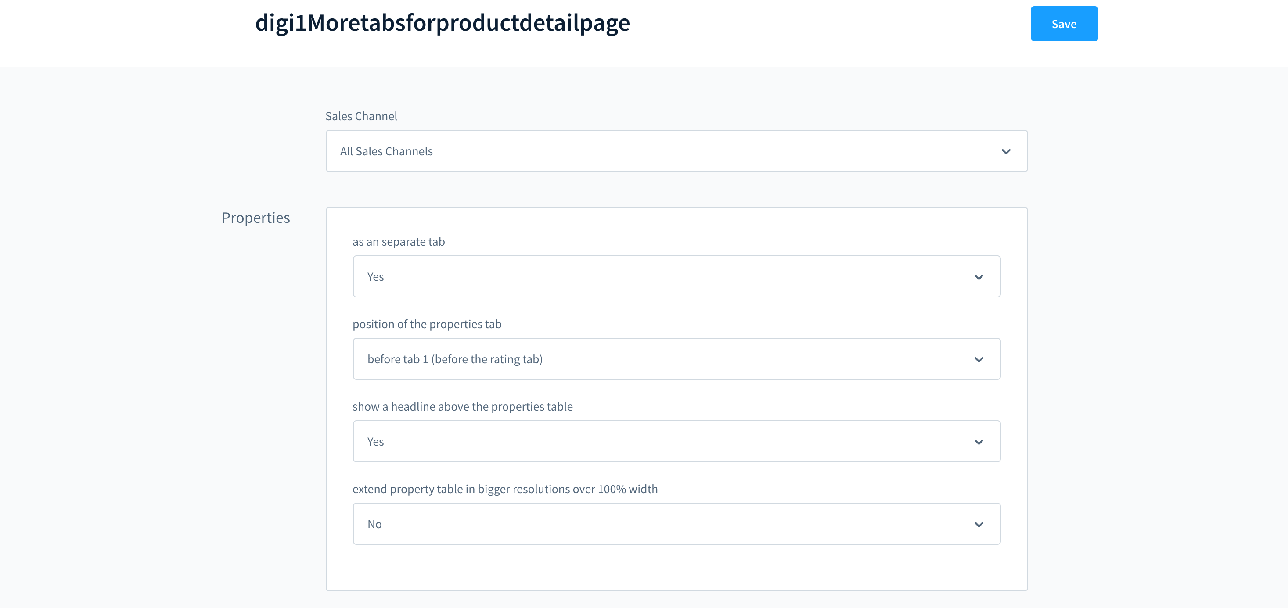Viewport: 1288px width, 608px height.
Task: Click the Sales Channel chevron arrow icon
Action: [1005, 151]
